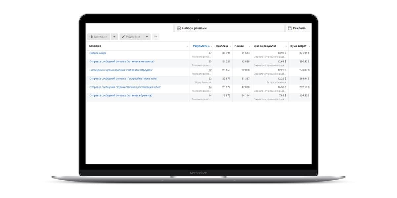
Task: Open the Набори реклами tab
Action: click(194, 28)
